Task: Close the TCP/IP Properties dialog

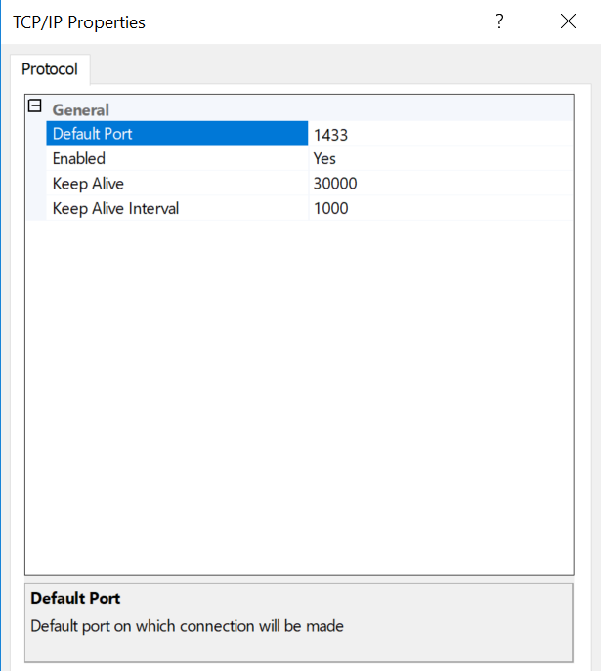Action: [568, 21]
